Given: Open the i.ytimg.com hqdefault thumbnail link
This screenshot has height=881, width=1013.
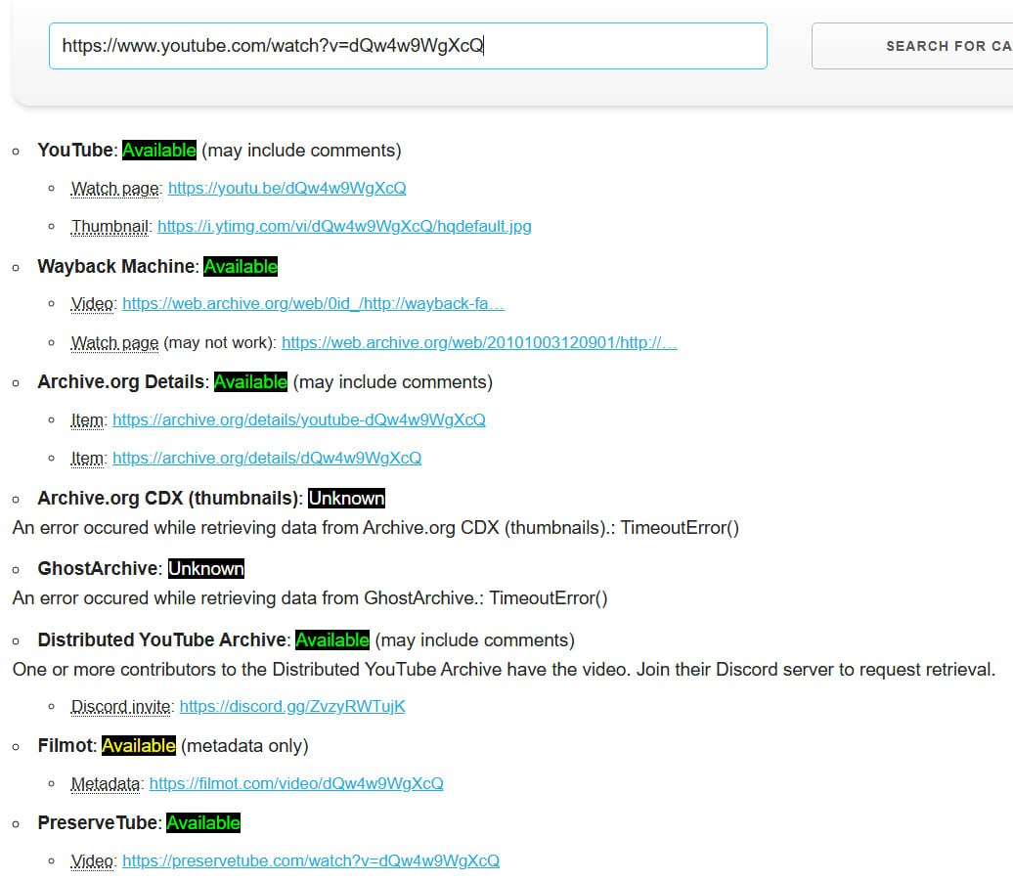Looking at the screenshot, I should (344, 226).
